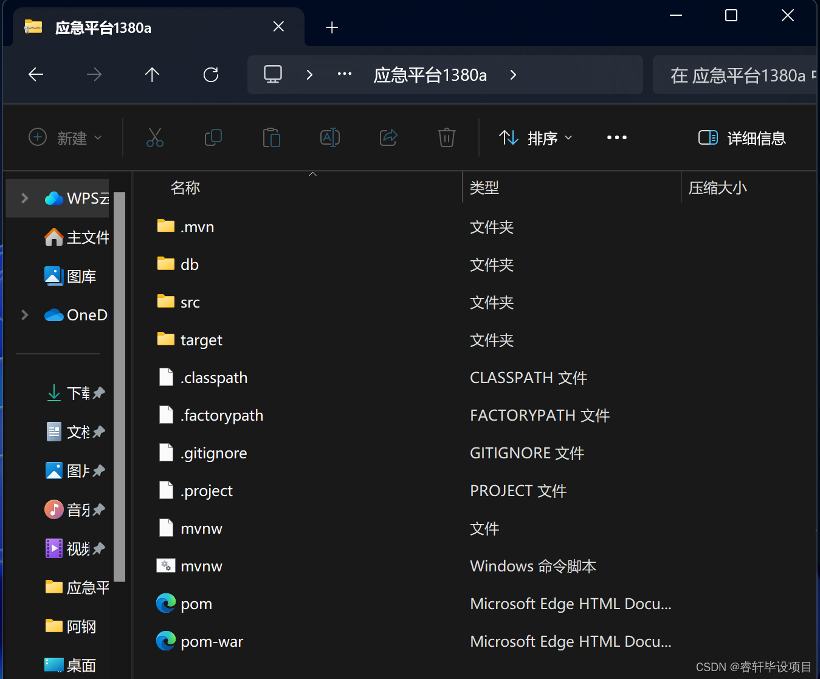Viewport: 820px width, 679px height.
Task: Go back using the back arrow
Action: [x=35, y=74]
